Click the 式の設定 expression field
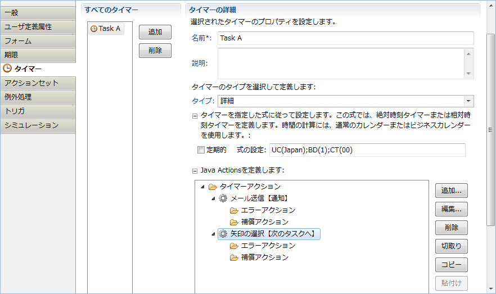Image resolution: width=496 pixels, height=294 pixels. tap(367, 150)
